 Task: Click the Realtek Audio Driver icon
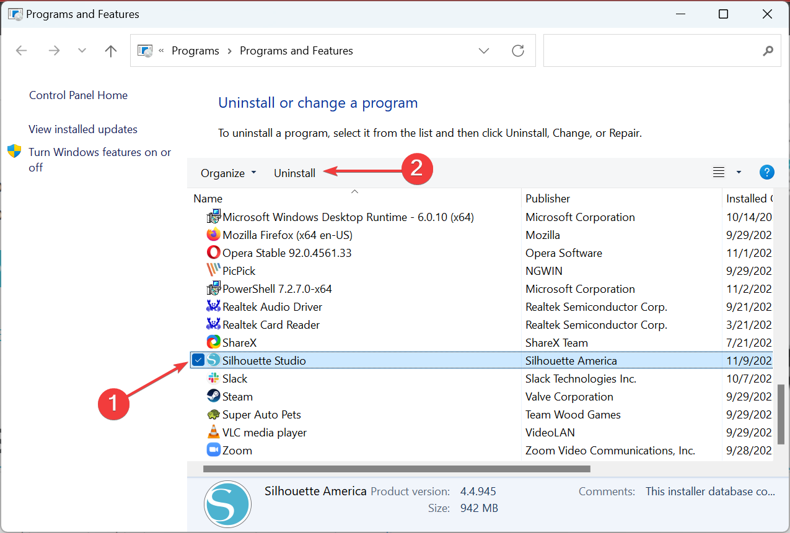pyautogui.click(x=213, y=307)
